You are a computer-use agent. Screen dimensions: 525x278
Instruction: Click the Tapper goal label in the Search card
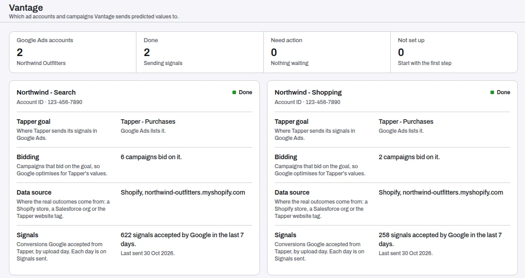coord(34,122)
